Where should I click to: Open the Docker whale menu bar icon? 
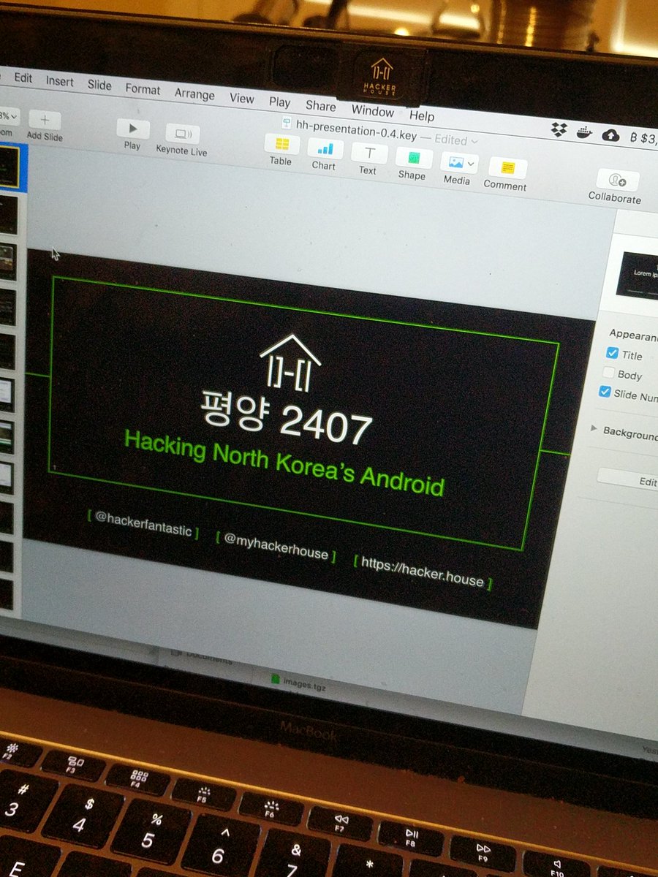[583, 132]
